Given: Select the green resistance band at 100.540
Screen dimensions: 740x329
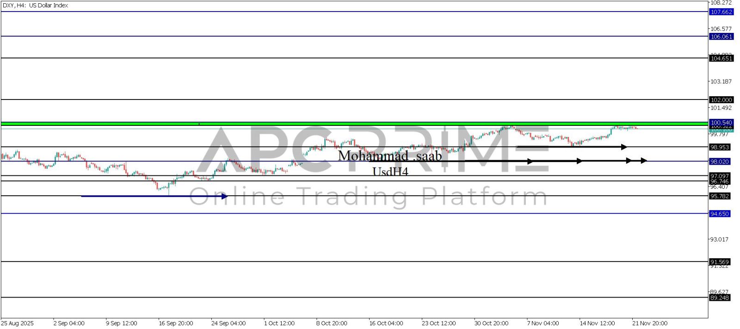Looking at the screenshot, I should [324, 124].
